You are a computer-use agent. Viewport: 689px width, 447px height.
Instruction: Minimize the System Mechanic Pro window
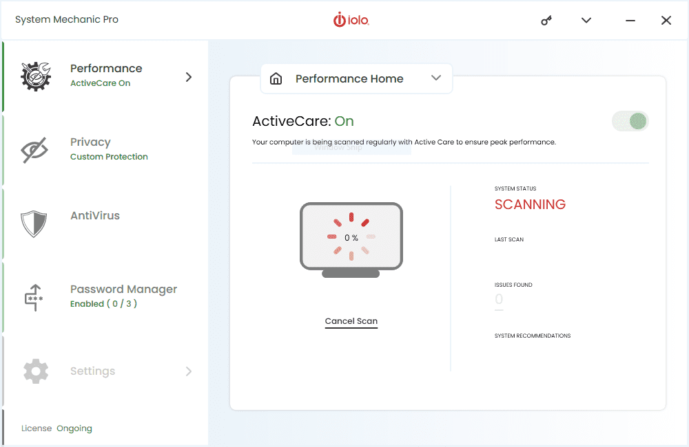630,21
